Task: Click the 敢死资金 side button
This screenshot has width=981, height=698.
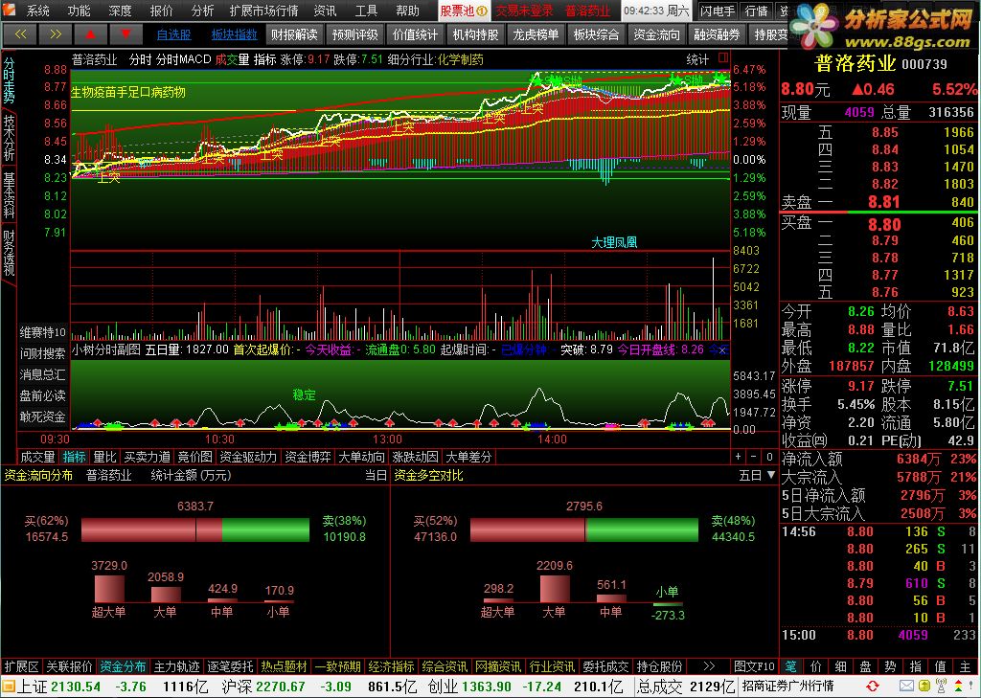Action: point(42,417)
